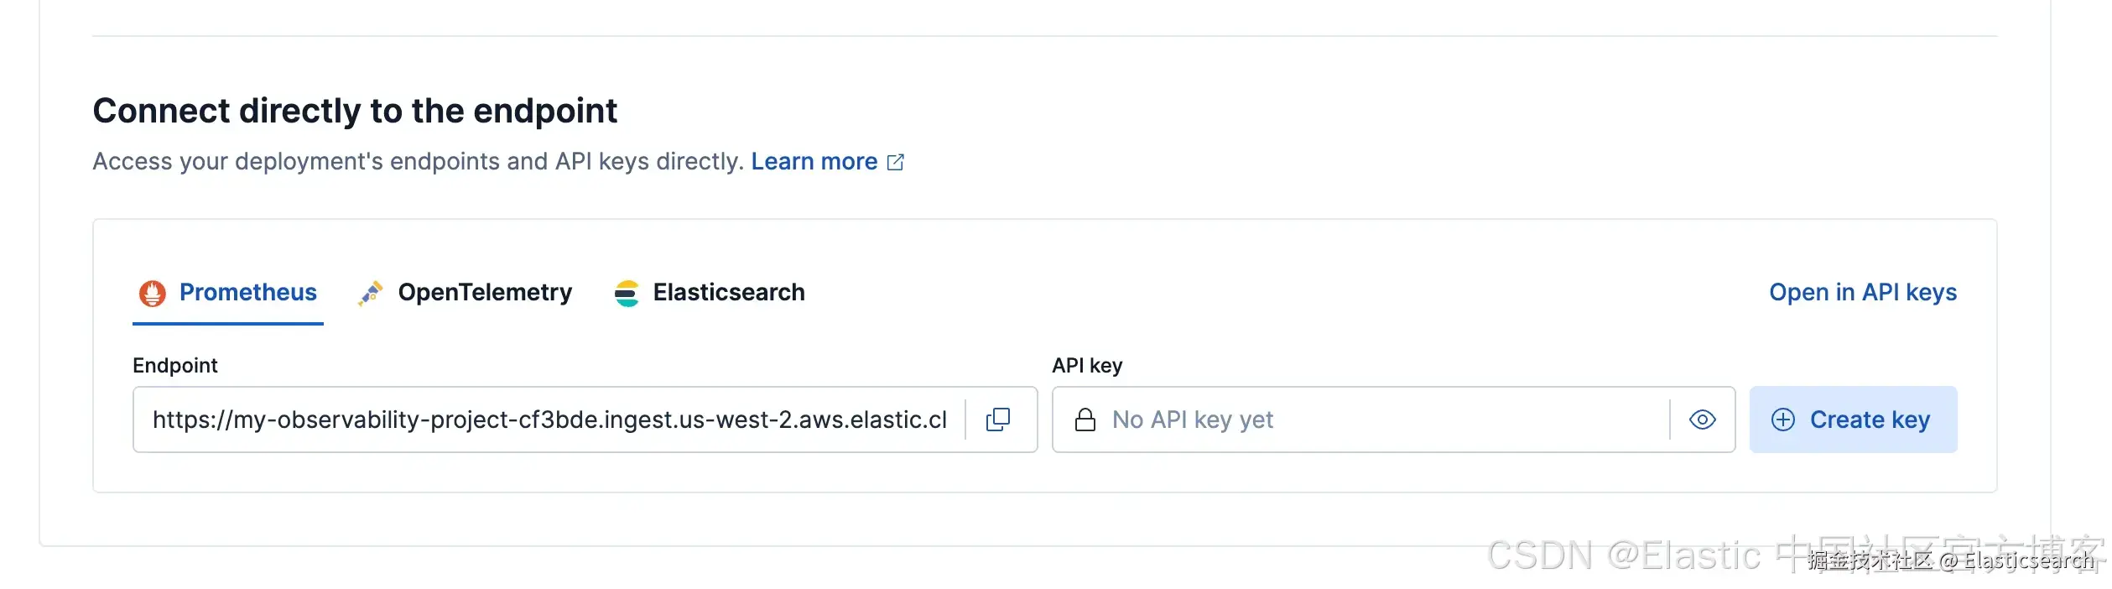Click the Endpoint field label
Viewport: 2112px width, 589px height.
tap(175, 366)
